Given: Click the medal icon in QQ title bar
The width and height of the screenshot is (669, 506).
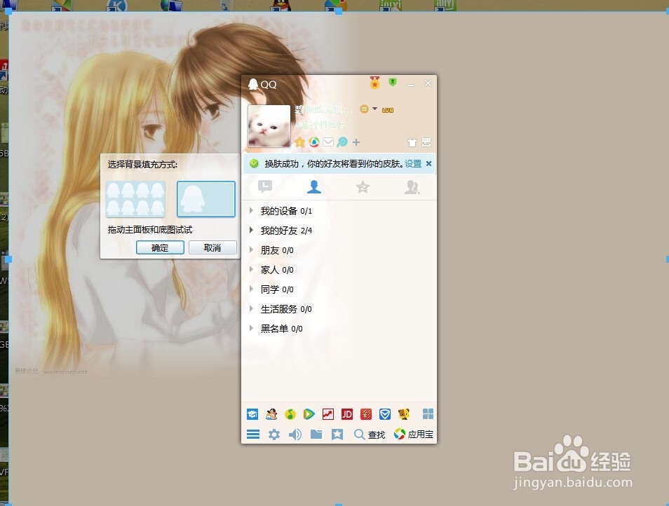Looking at the screenshot, I should click(374, 83).
